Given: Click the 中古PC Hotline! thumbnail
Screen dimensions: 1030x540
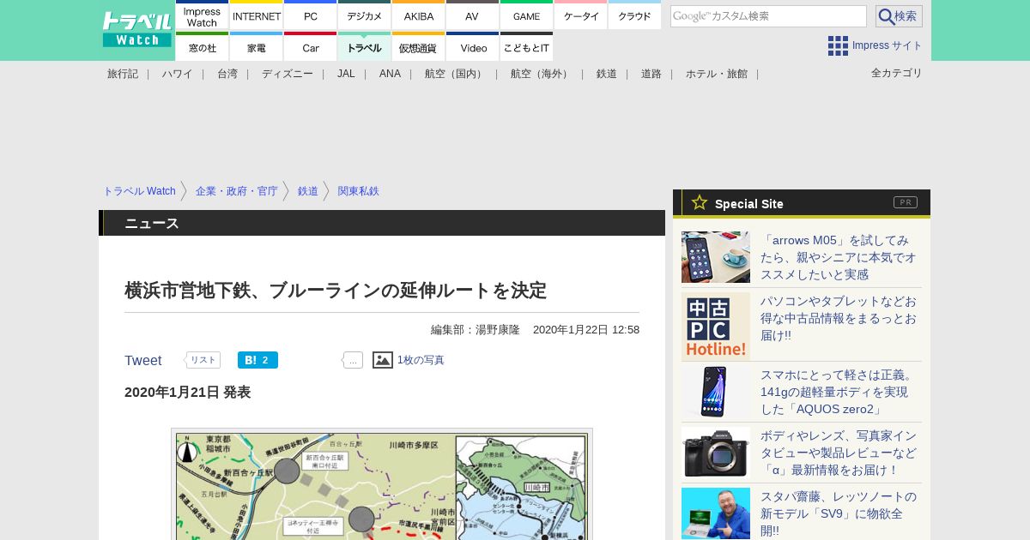Looking at the screenshot, I should click(x=716, y=327).
